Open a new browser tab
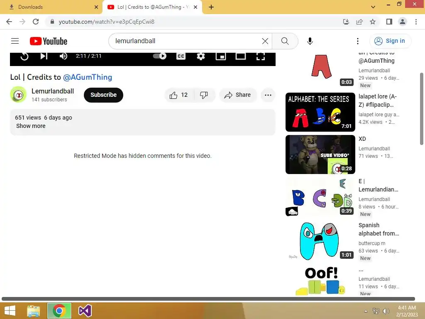Screen dimensions: 425x319 tap(211, 7)
